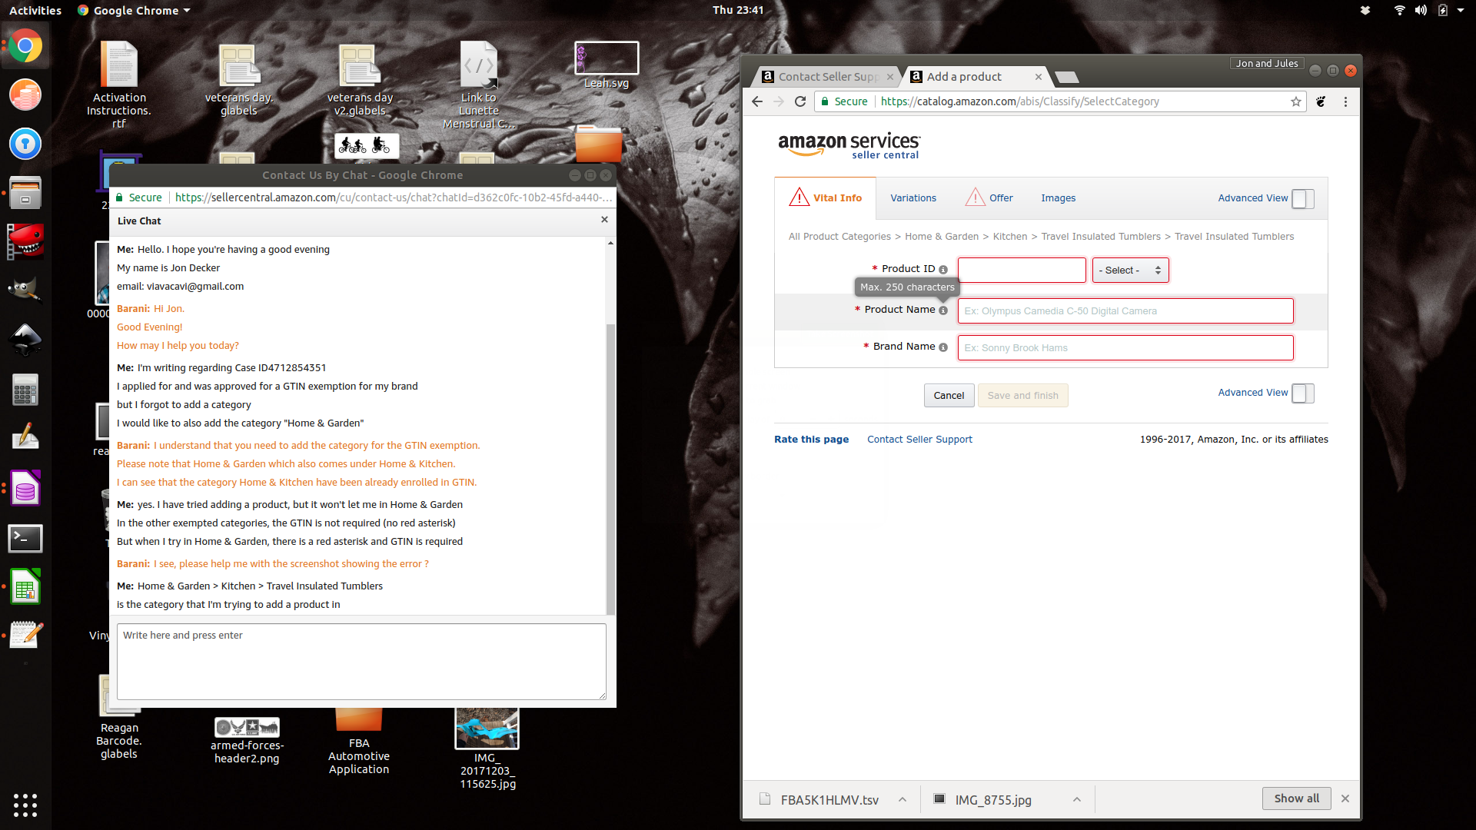The width and height of the screenshot is (1476, 830).
Task: Click All Product Categories breadcrumb
Action: (839, 237)
